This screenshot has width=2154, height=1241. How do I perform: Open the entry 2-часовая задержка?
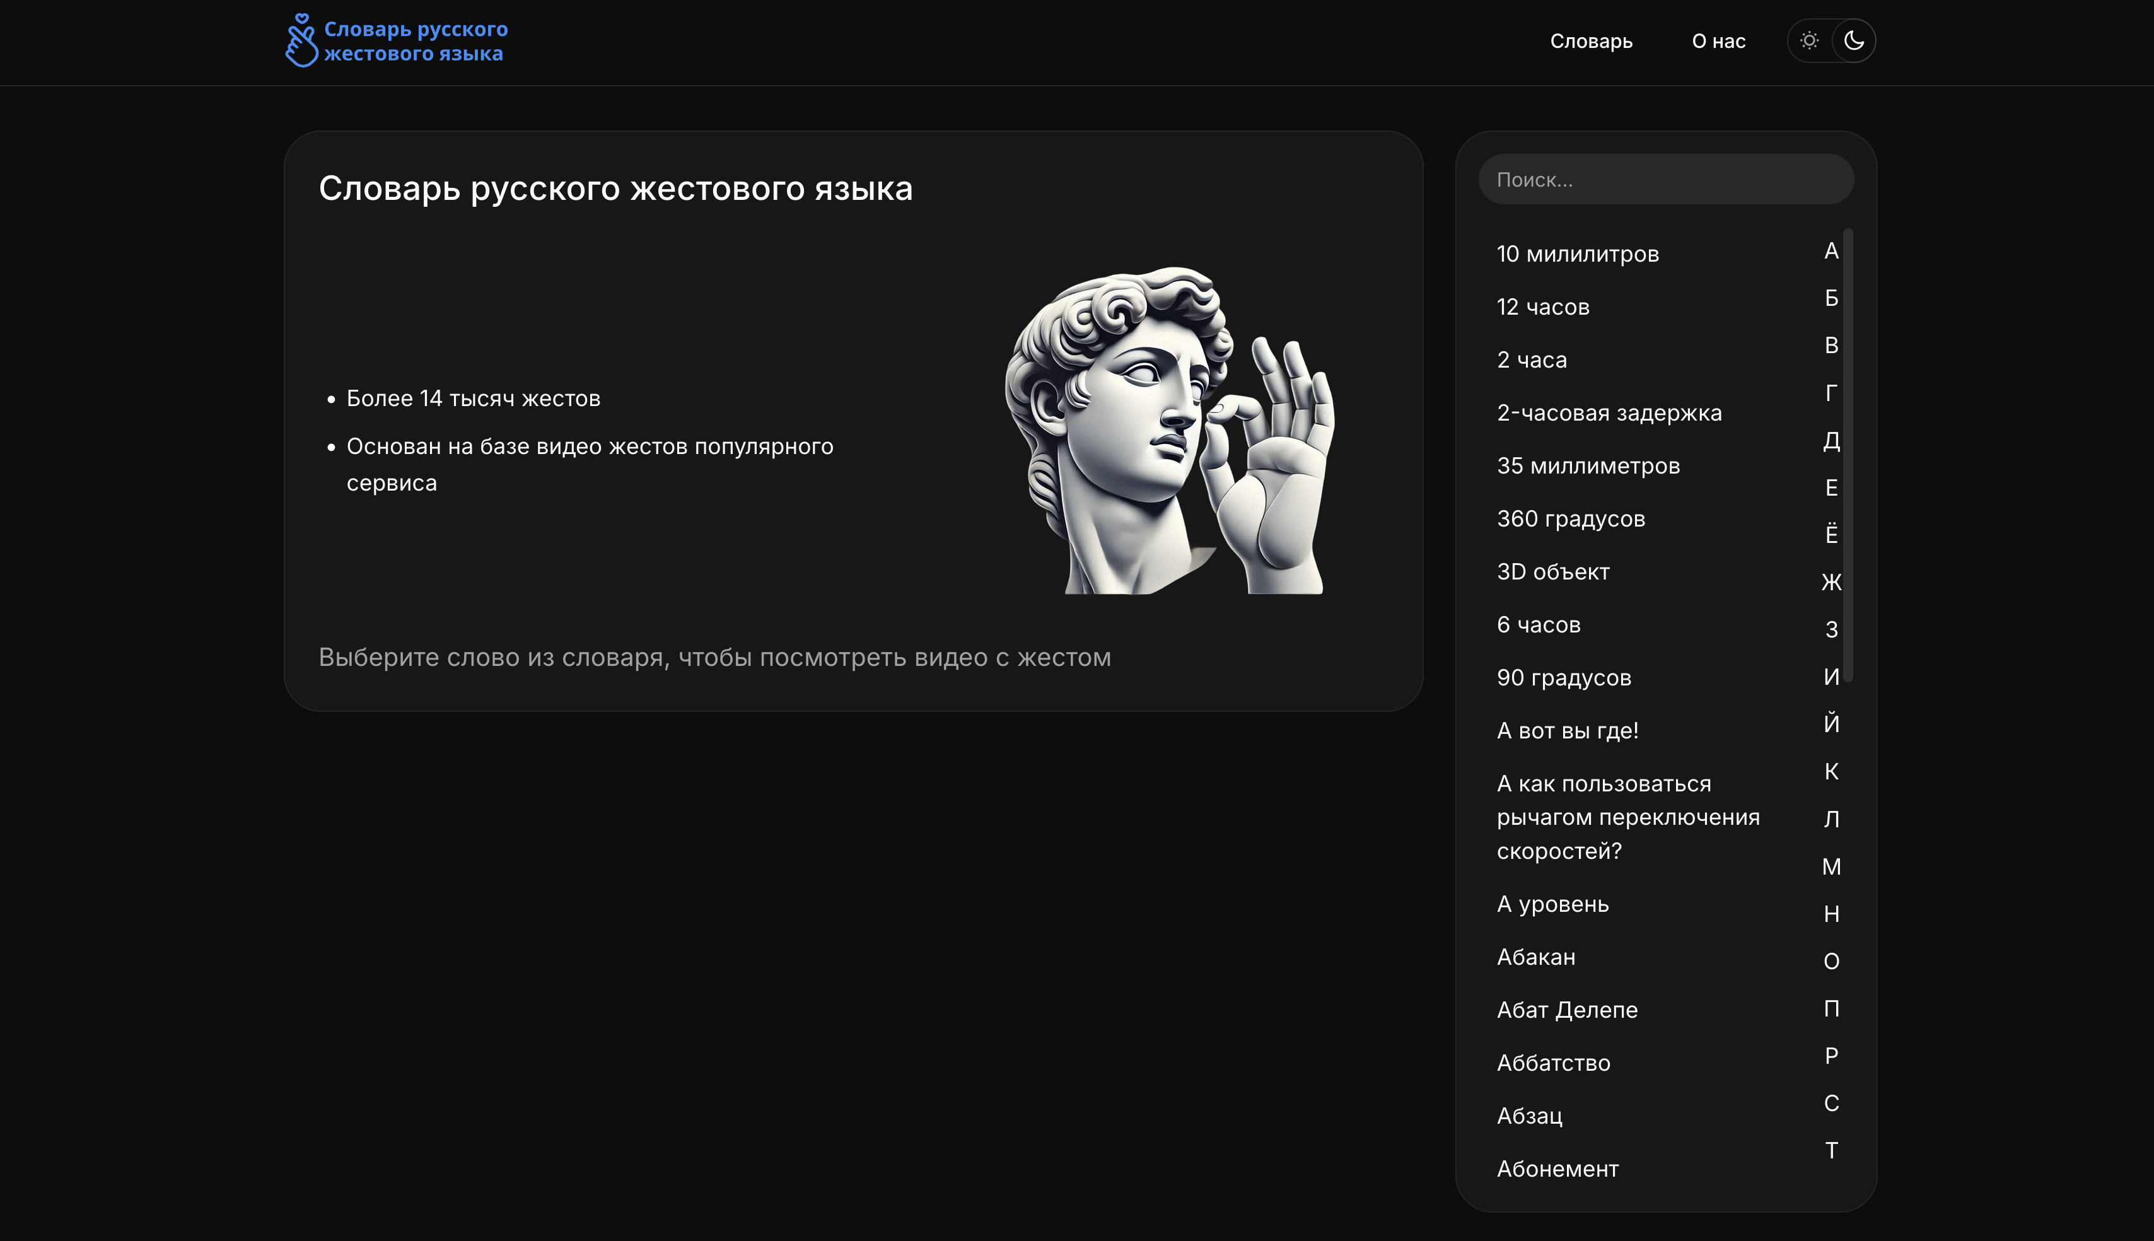(x=1609, y=412)
